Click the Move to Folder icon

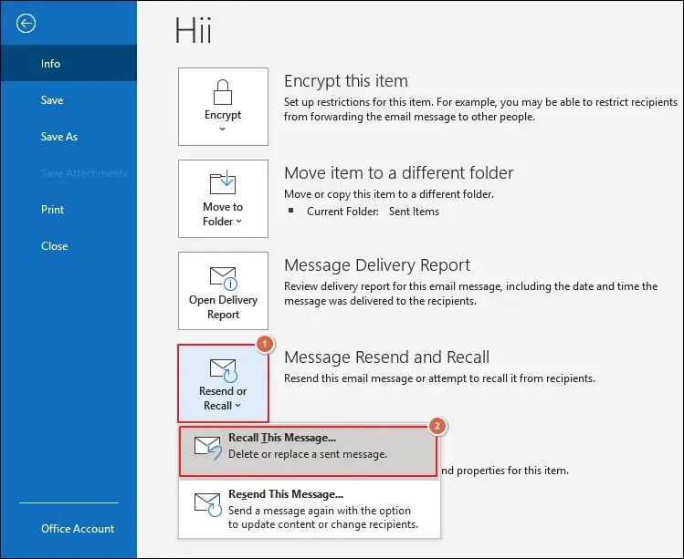223,182
